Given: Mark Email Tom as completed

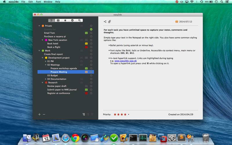Looking at the screenshot, I should 91,33.
